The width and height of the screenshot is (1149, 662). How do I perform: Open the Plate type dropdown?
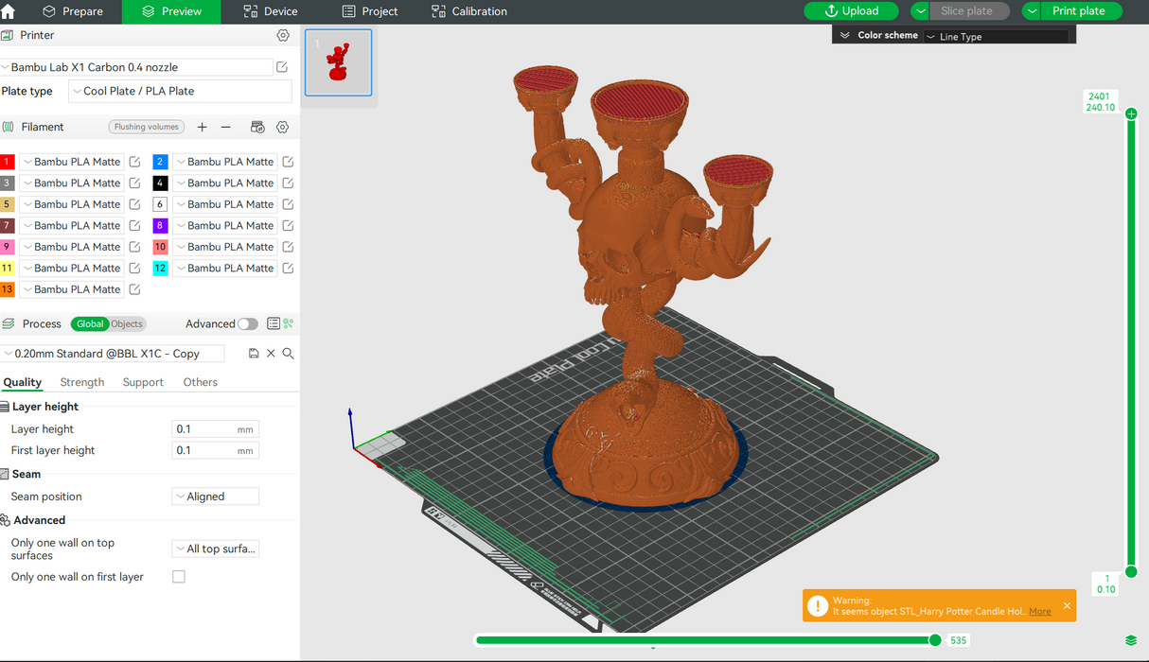(180, 91)
